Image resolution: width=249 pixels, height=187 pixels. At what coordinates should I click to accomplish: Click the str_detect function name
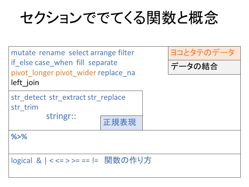tap(29, 97)
